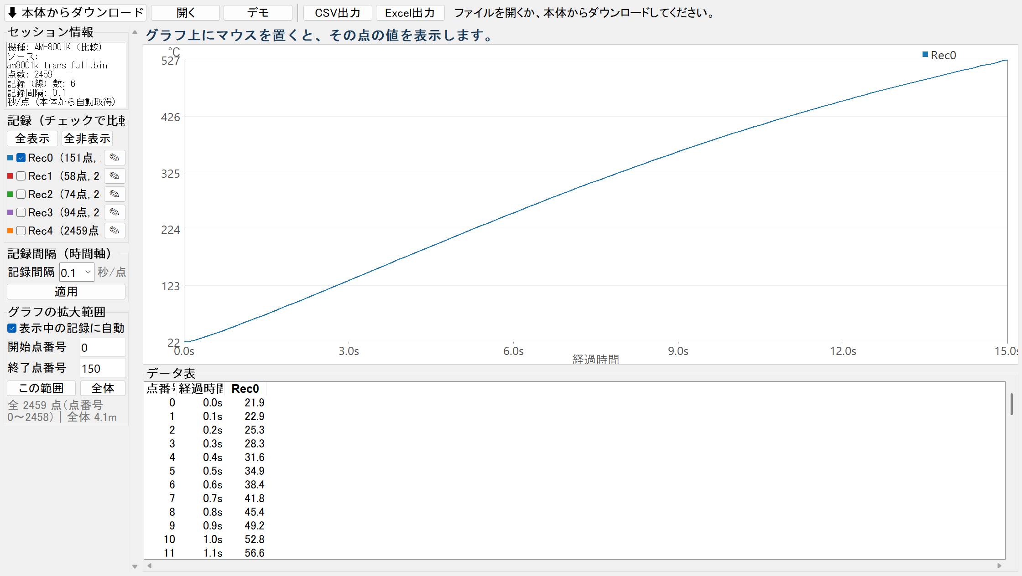Enable the Rec1 record checkbox
This screenshot has height=576, width=1022.
pyautogui.click(x=21, y=176)
